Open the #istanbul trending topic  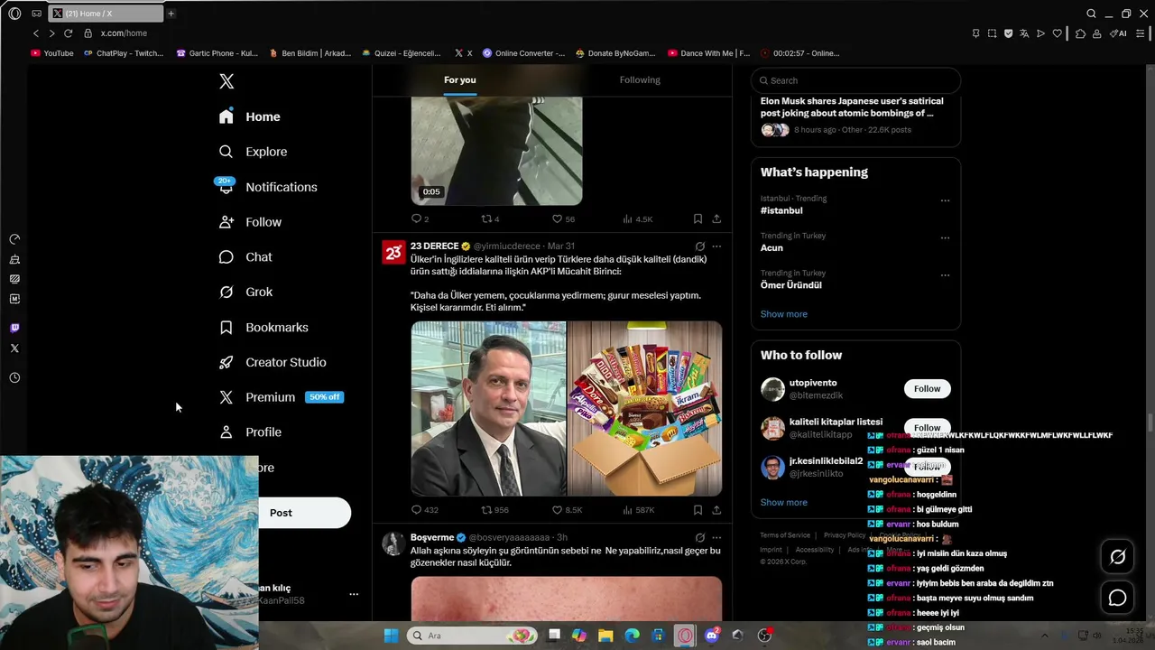781,210
